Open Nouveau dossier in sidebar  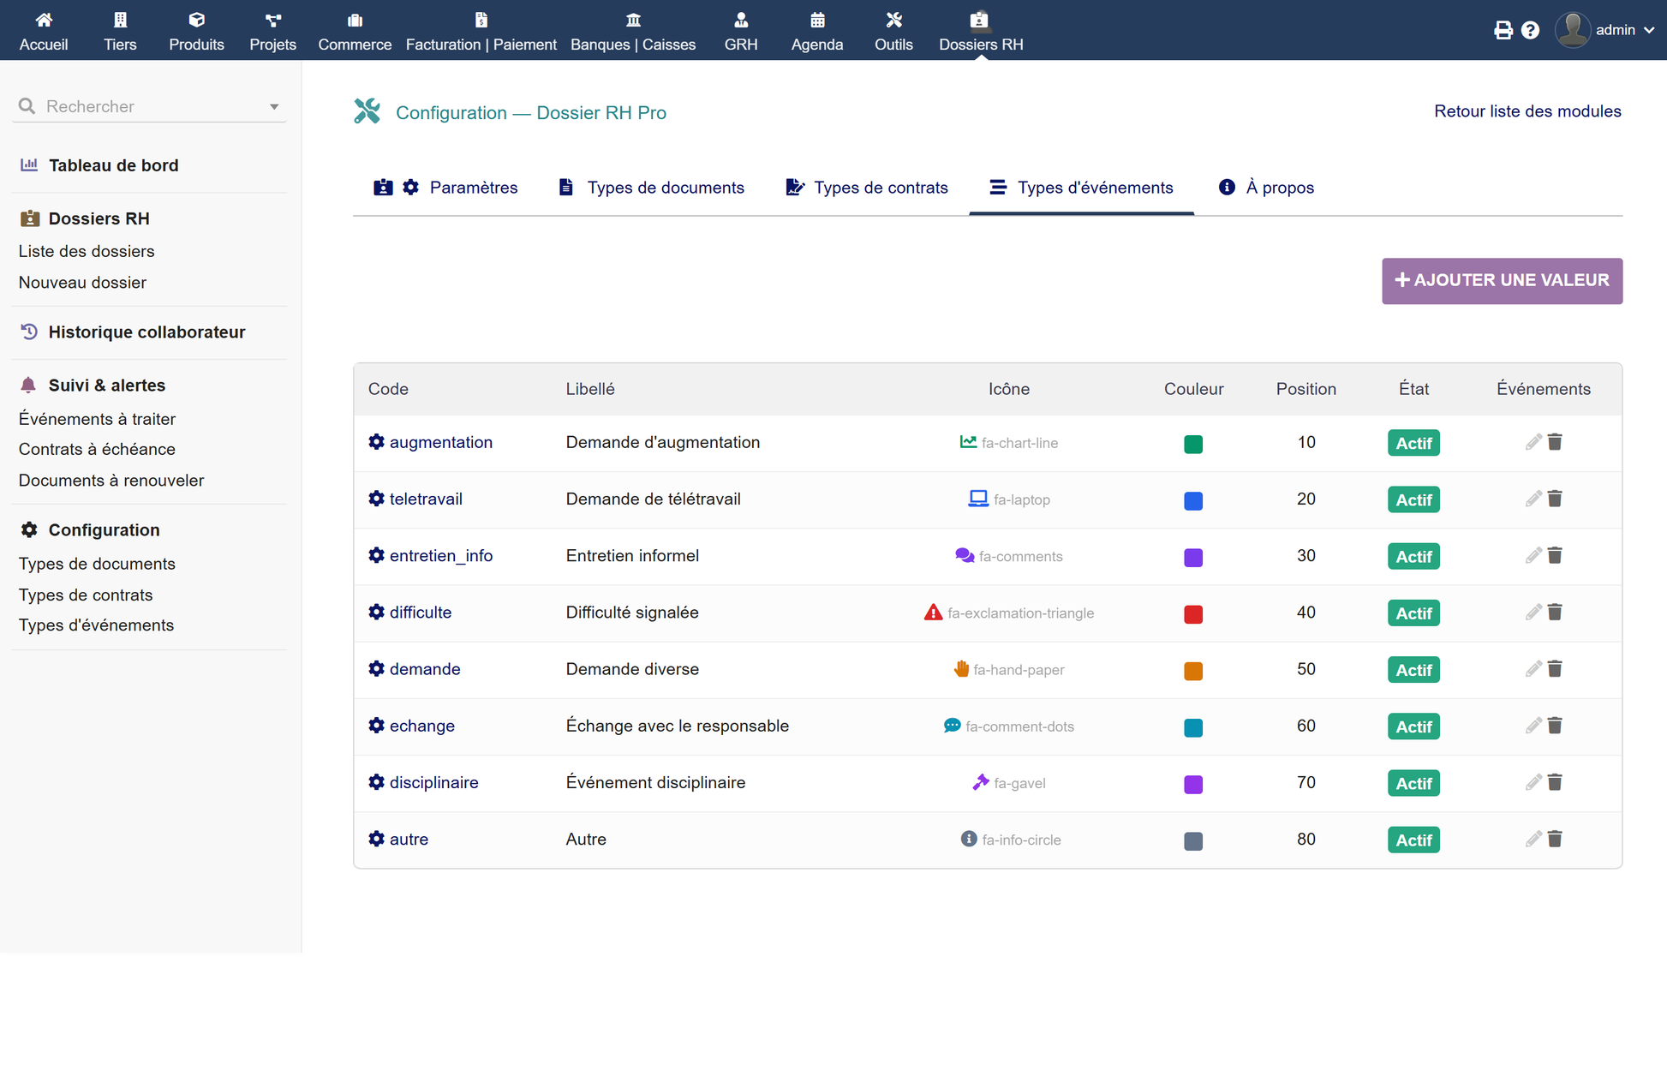click(x=82, y=283)
